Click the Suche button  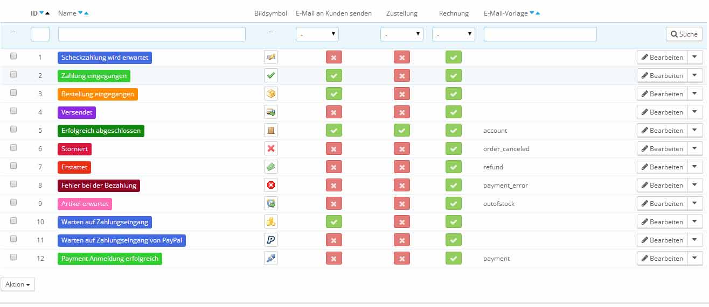coord(684,34)
